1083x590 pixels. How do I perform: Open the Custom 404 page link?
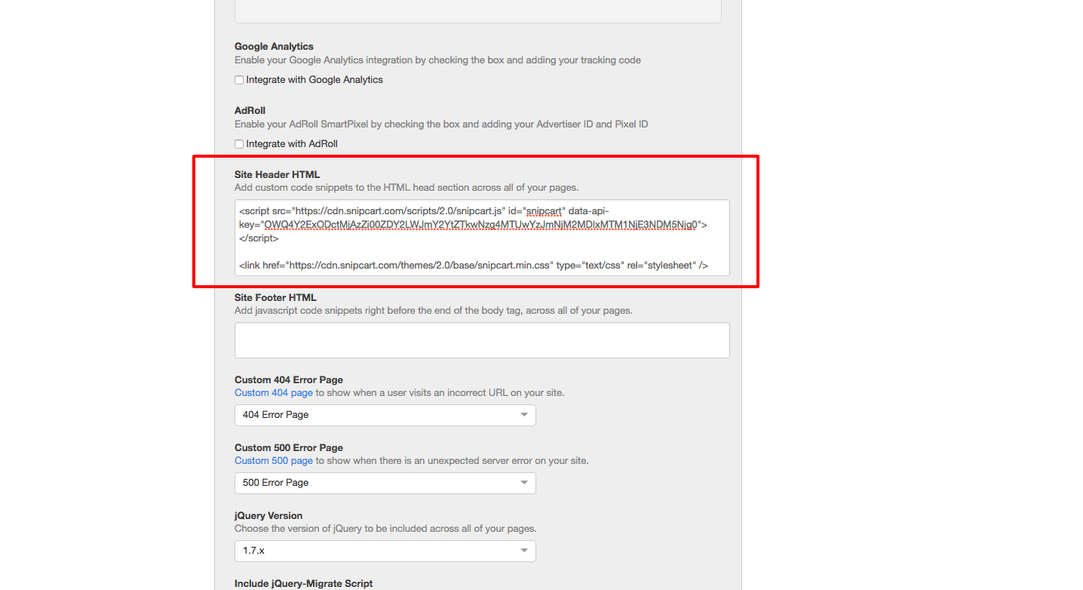tap(273, 393)
